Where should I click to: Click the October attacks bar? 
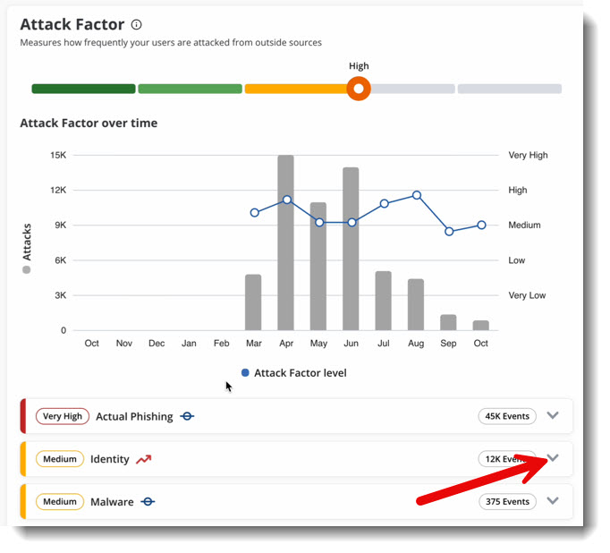coord(481,325)
